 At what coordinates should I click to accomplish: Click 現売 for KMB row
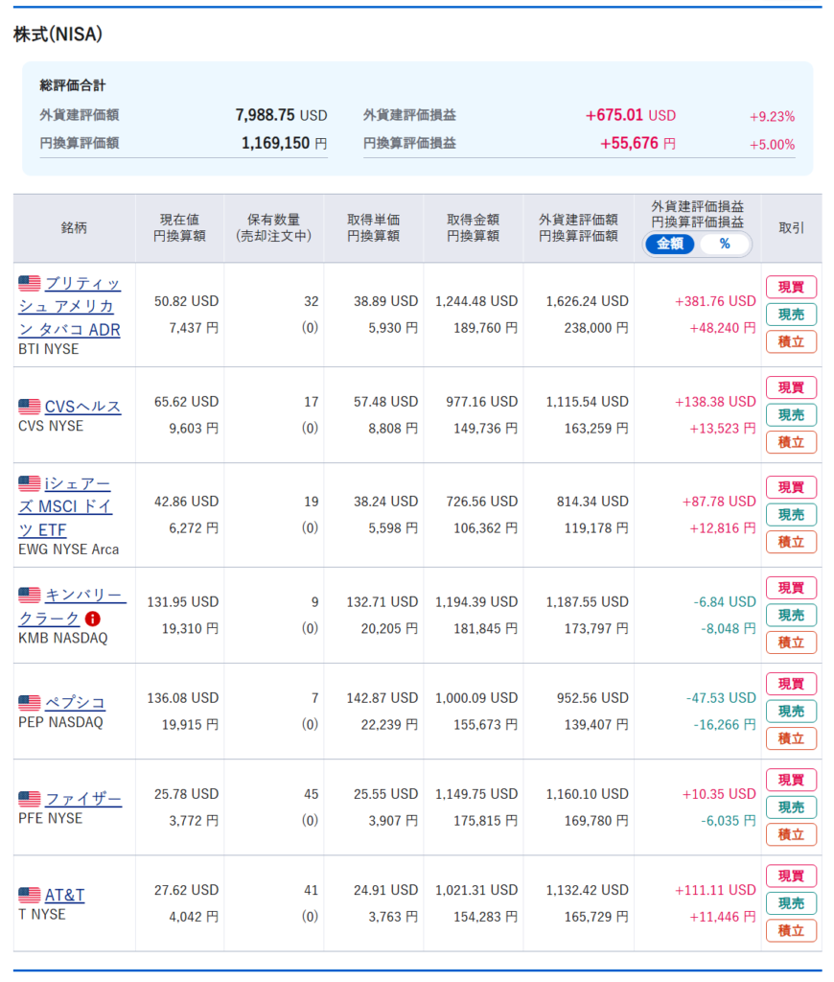(791, 615)
